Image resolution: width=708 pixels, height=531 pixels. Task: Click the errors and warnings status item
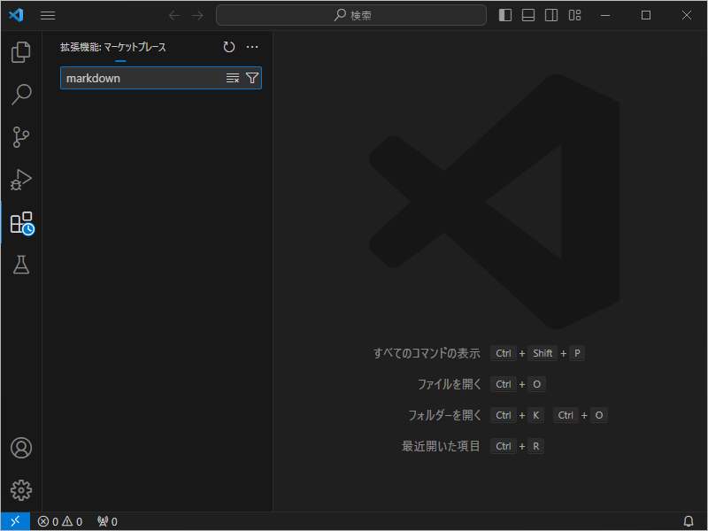60,521
